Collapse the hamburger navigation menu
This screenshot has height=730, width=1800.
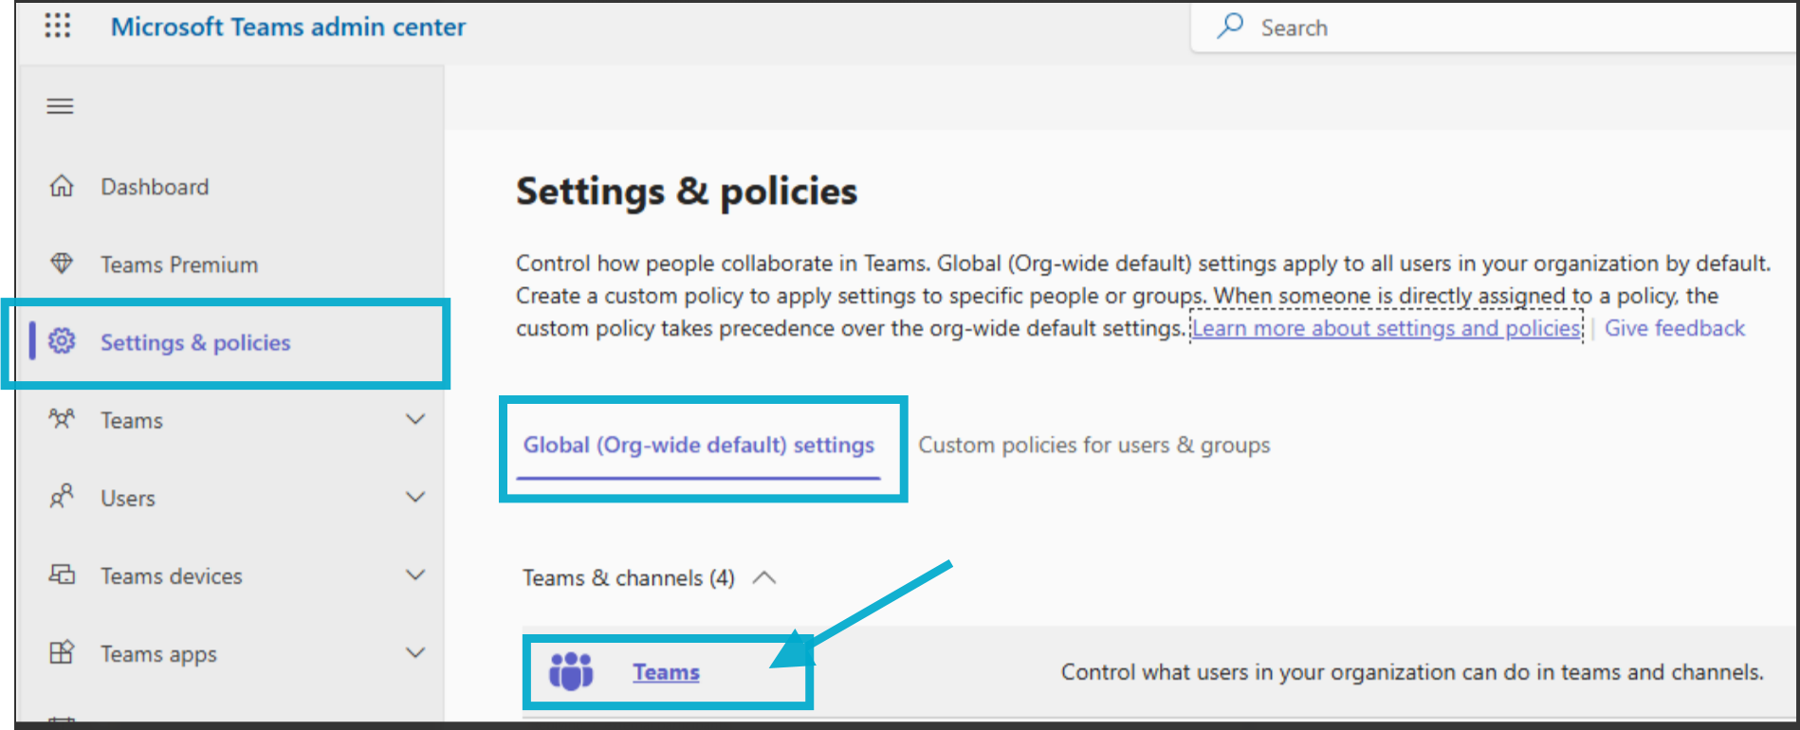pyautogui.click(x=60, y=106)
